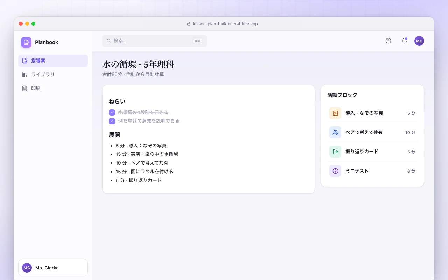
Task: Click list item 5 分 · 振り返りカード
Action: click(x=139, y=180)
